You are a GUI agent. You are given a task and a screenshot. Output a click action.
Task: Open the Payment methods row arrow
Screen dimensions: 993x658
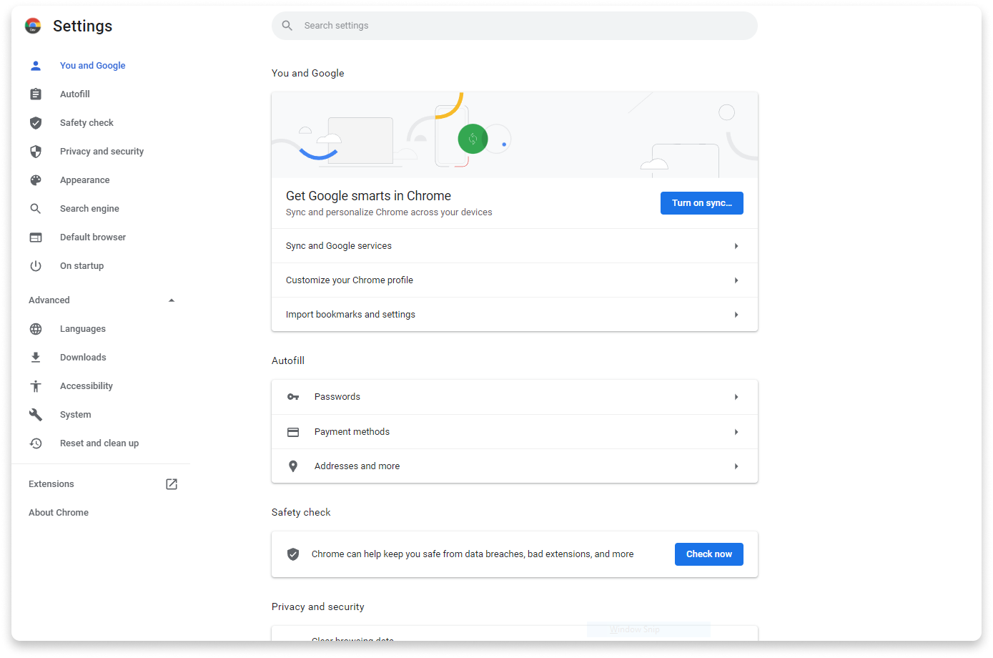(x=736, y=432)
